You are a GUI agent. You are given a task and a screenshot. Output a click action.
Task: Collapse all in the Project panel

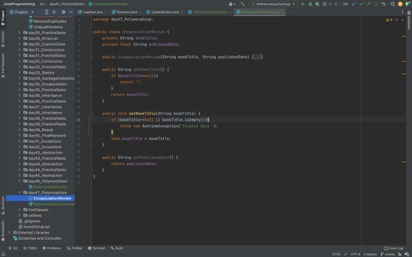tap(55, 12)
